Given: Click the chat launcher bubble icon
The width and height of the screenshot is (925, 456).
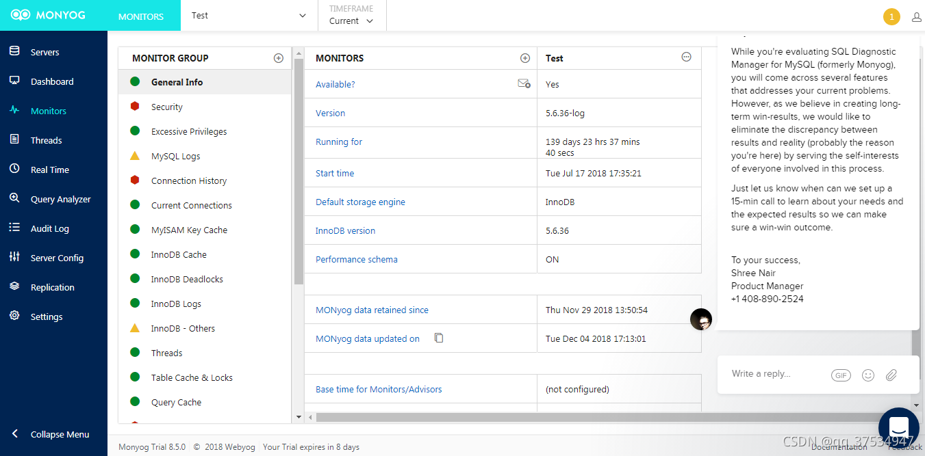Looking at the screenshot, I should pos(899,427).
